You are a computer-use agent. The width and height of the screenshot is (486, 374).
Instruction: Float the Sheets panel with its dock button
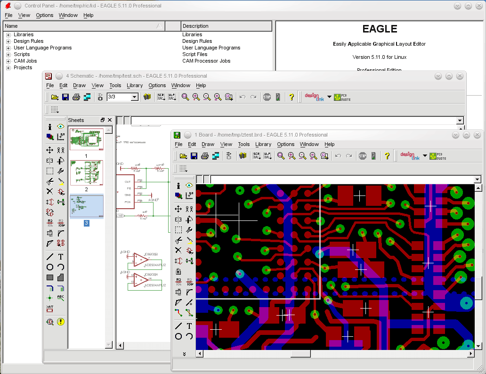(103, 120)
